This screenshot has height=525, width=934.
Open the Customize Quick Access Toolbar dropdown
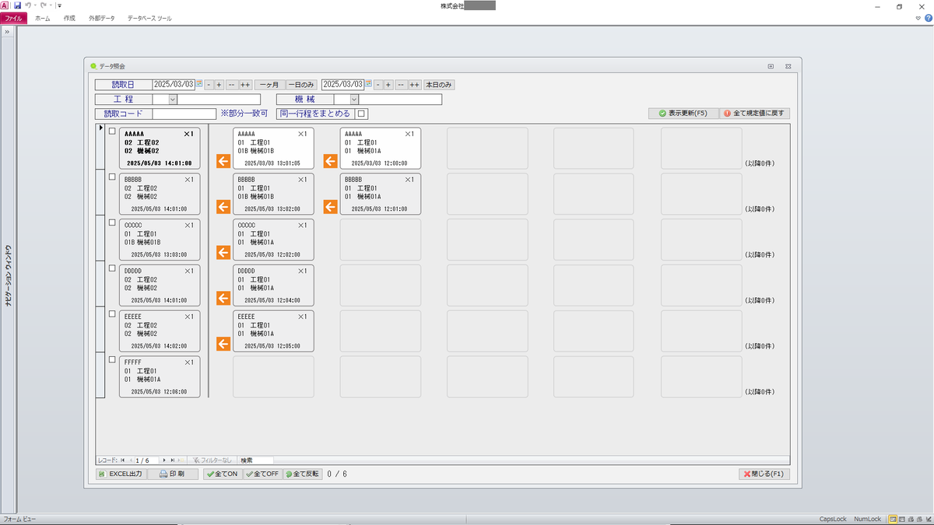click(59, 5)
